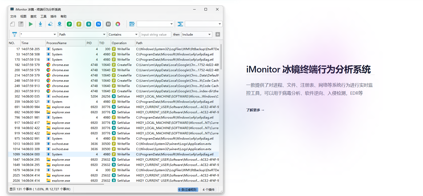Click EtwRTDe path in row 1679

177,170
